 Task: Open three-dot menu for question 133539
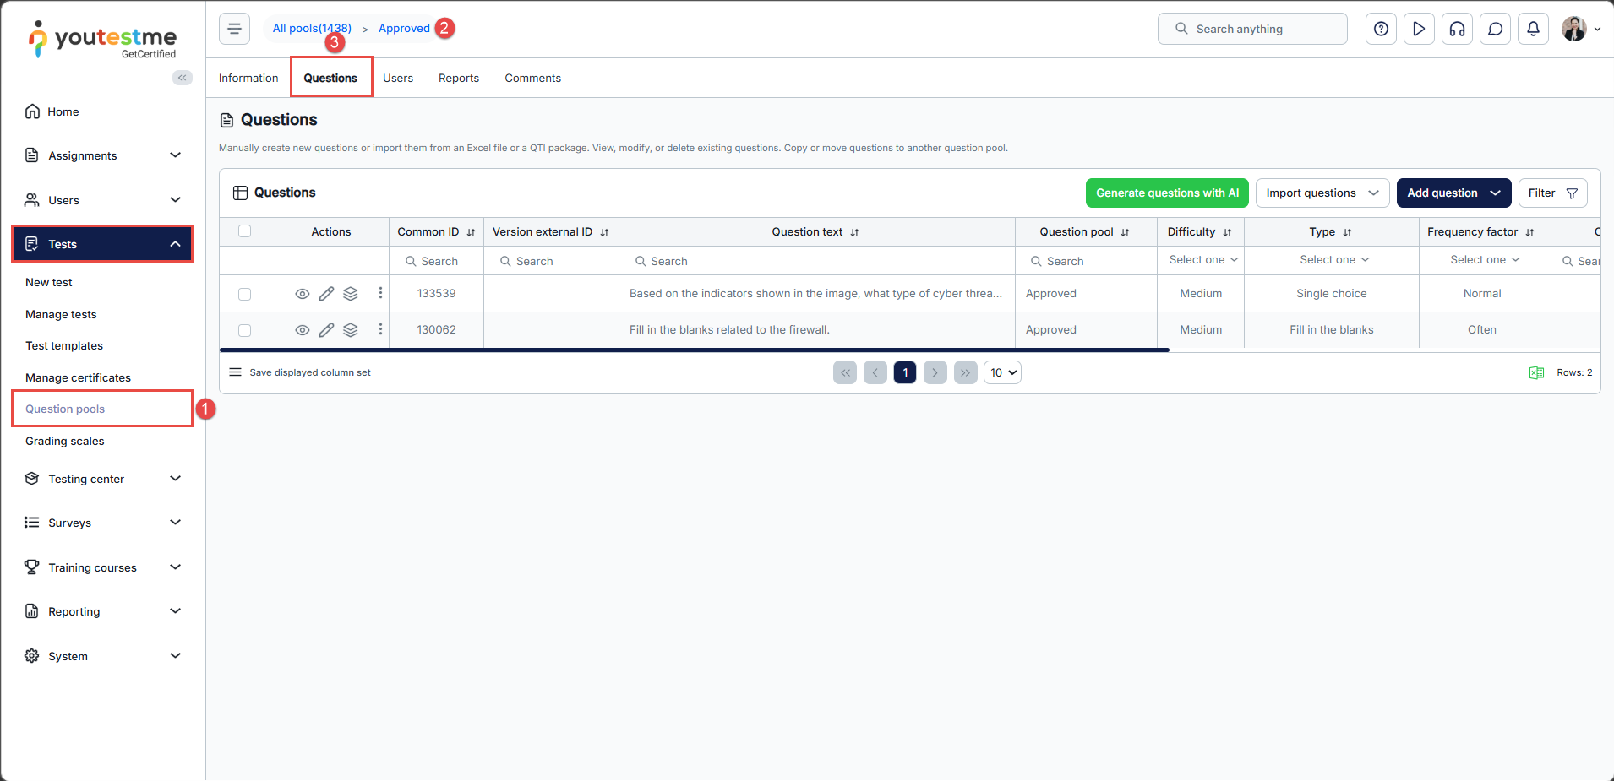(380, 293)
